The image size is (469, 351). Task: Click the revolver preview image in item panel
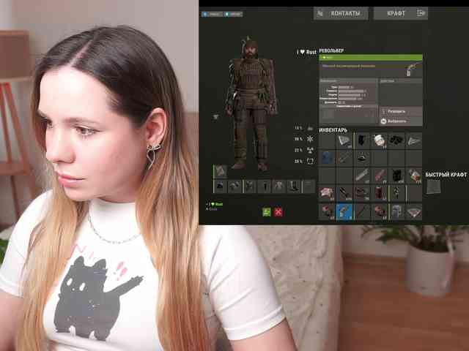[411, 69]
